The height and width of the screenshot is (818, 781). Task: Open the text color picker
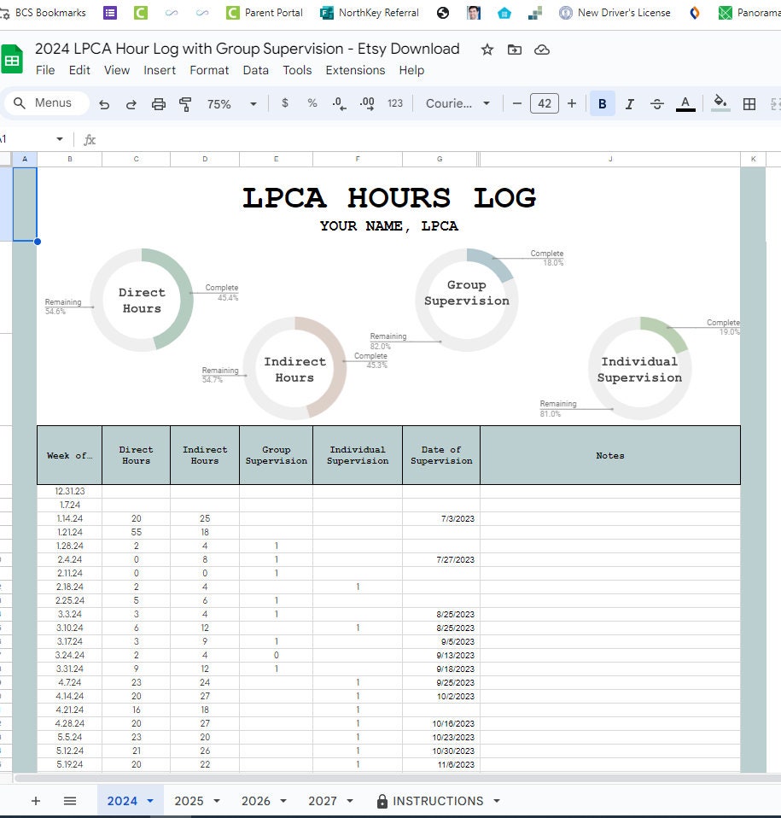click(685, 102)
